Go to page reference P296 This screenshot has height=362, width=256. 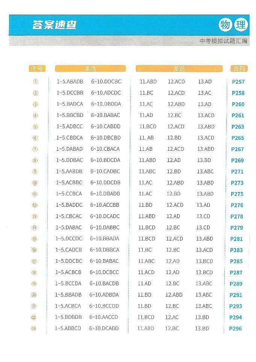(x=235, y=329)
